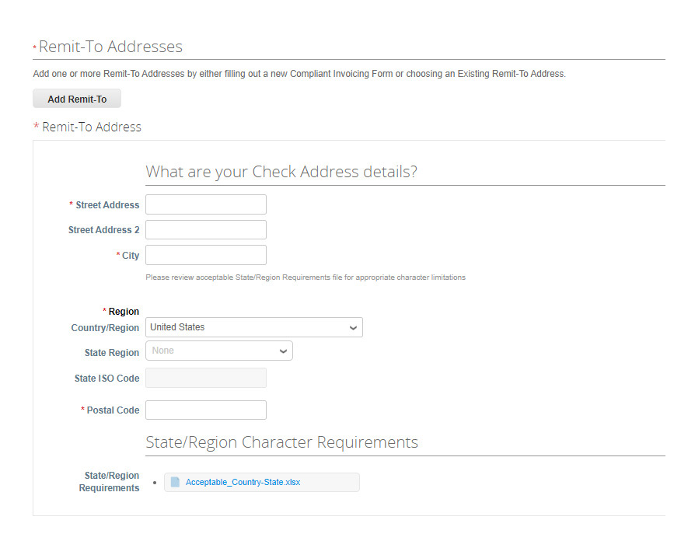Click the State/Region character limitation note
The image size is (695, 548).
[306, 277]
